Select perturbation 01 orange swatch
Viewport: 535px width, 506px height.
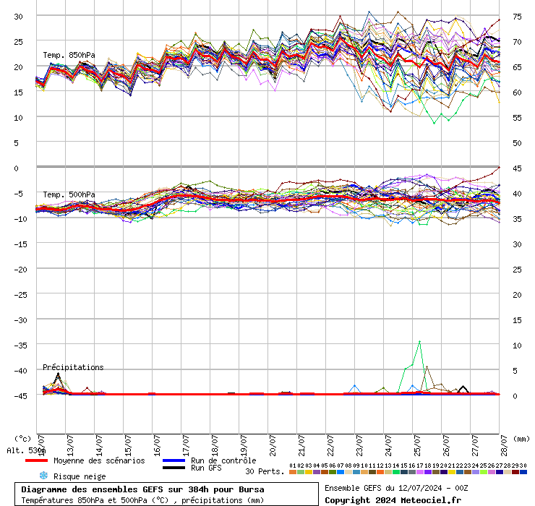[293, 472]
